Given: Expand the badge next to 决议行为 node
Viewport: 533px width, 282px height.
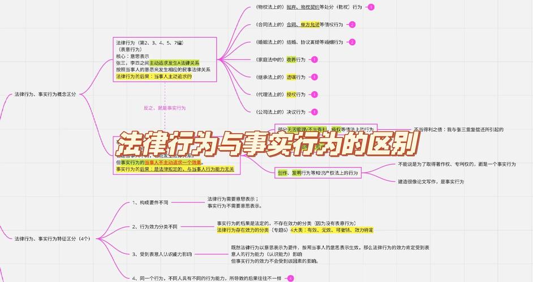Looking at the screenshot, I should click(315, 112).
